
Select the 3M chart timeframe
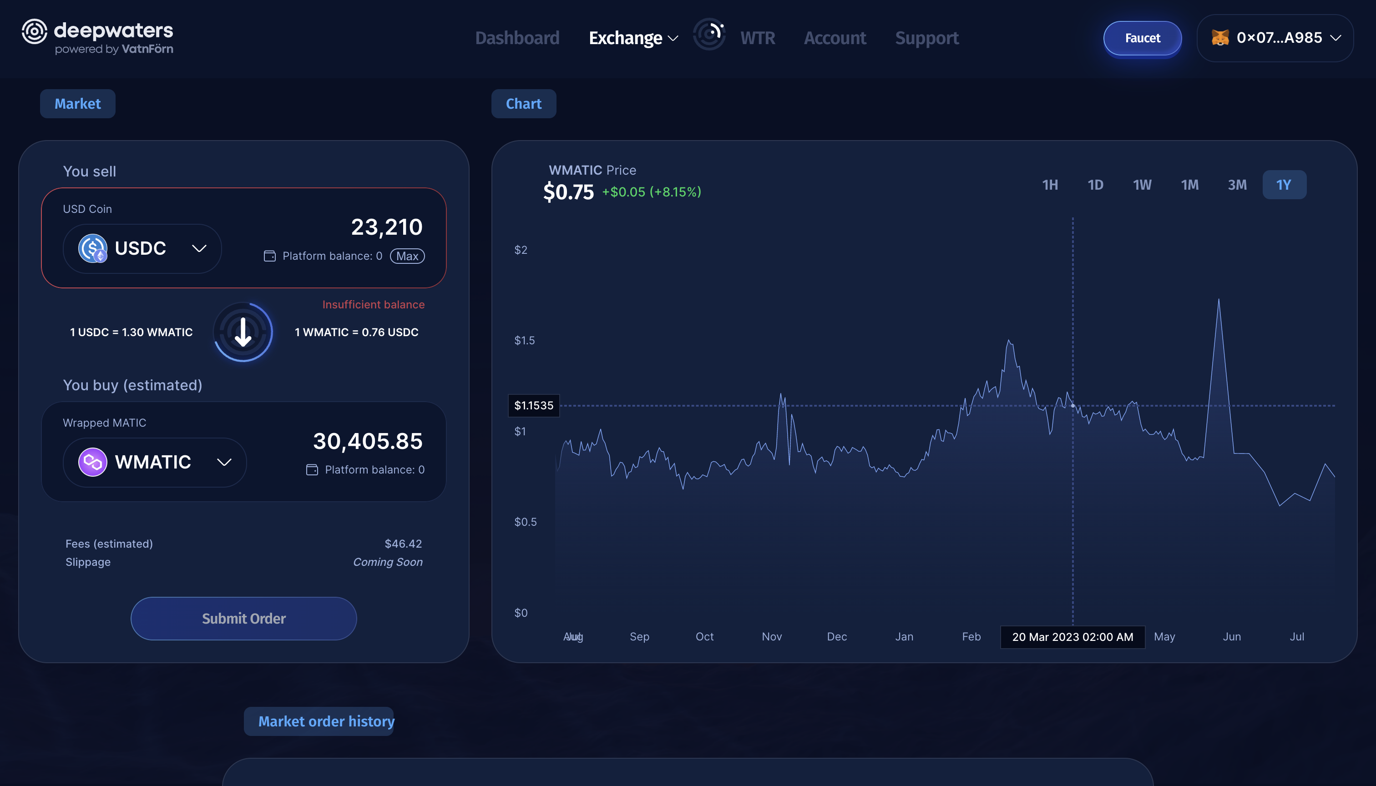[x=1237, y=185]
